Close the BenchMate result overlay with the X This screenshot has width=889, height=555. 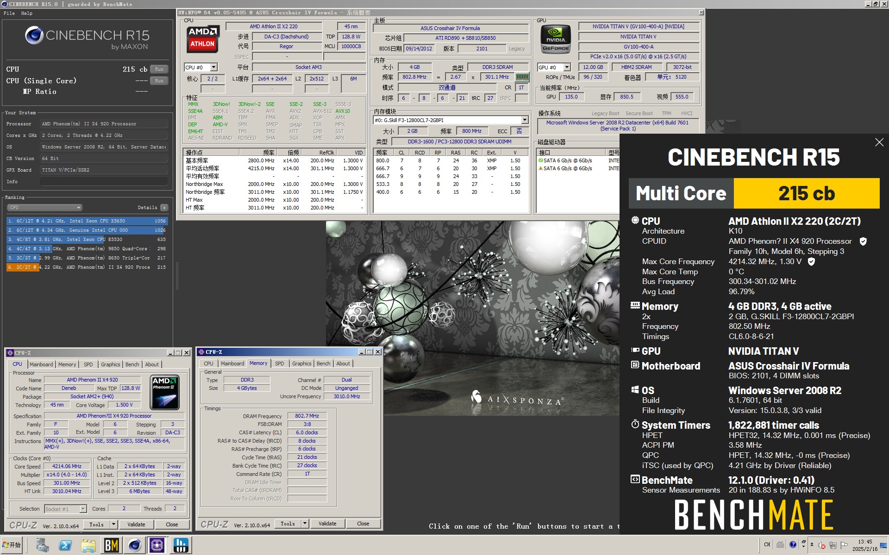tap(879, 142)
